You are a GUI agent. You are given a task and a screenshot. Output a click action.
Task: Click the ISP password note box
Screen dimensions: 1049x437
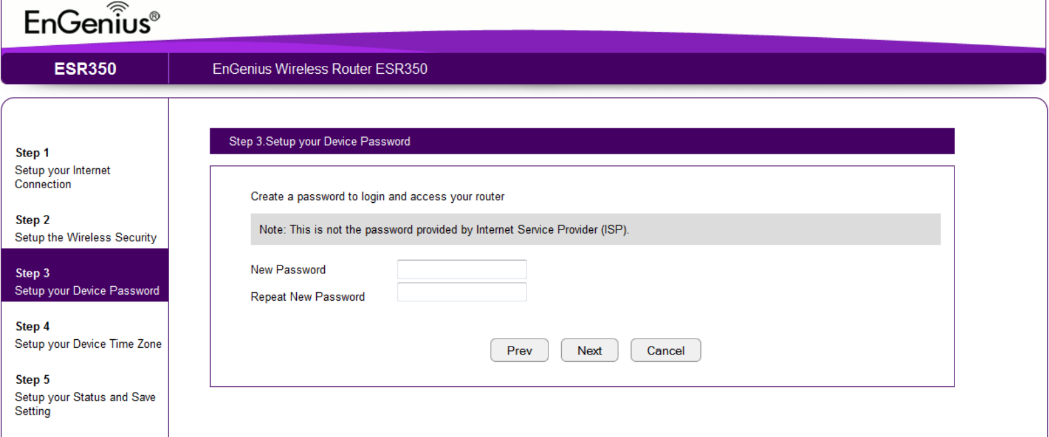coord(596,229)
